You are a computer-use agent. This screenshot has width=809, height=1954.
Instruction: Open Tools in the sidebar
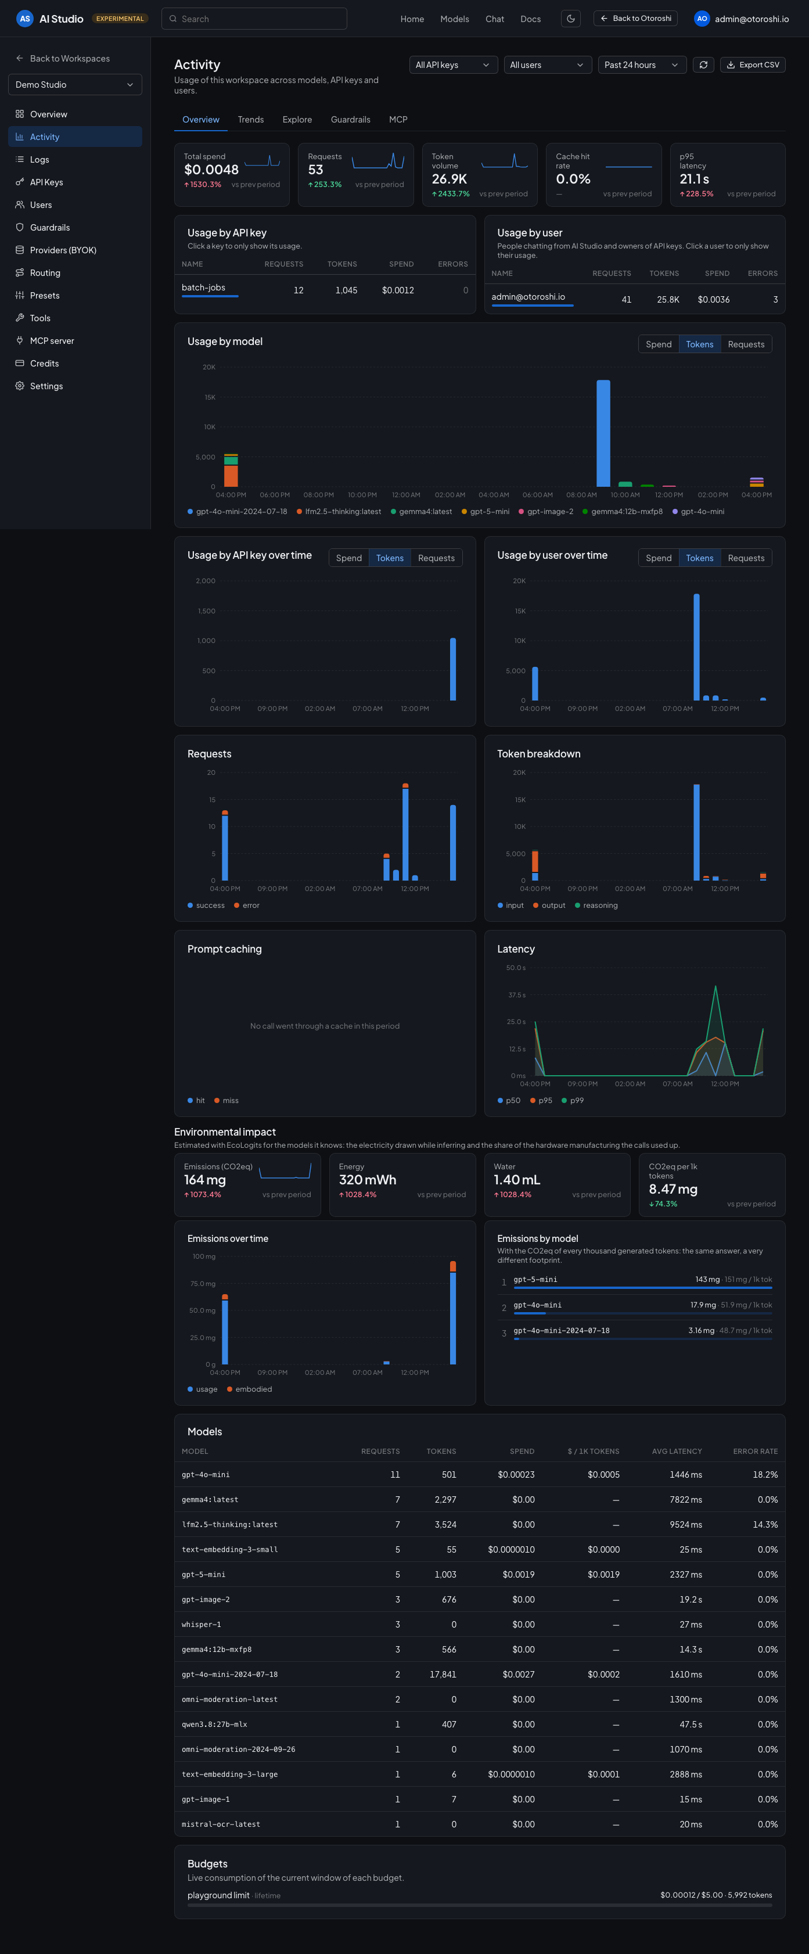pos(75,318)
